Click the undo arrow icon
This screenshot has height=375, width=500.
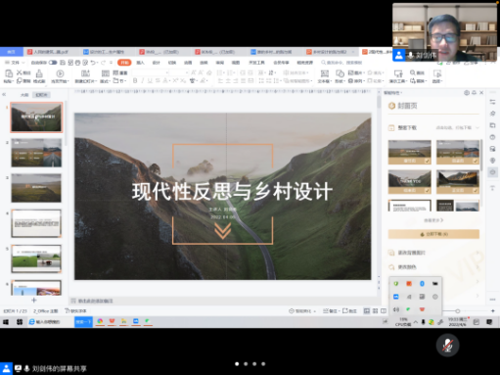pyautogui.click(x=93, y=63)
